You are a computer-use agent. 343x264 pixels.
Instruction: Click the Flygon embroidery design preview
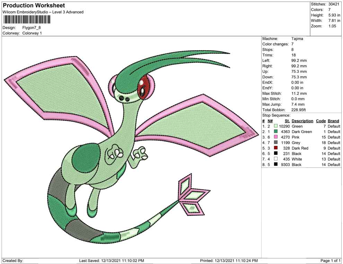(x=131, y=147)
